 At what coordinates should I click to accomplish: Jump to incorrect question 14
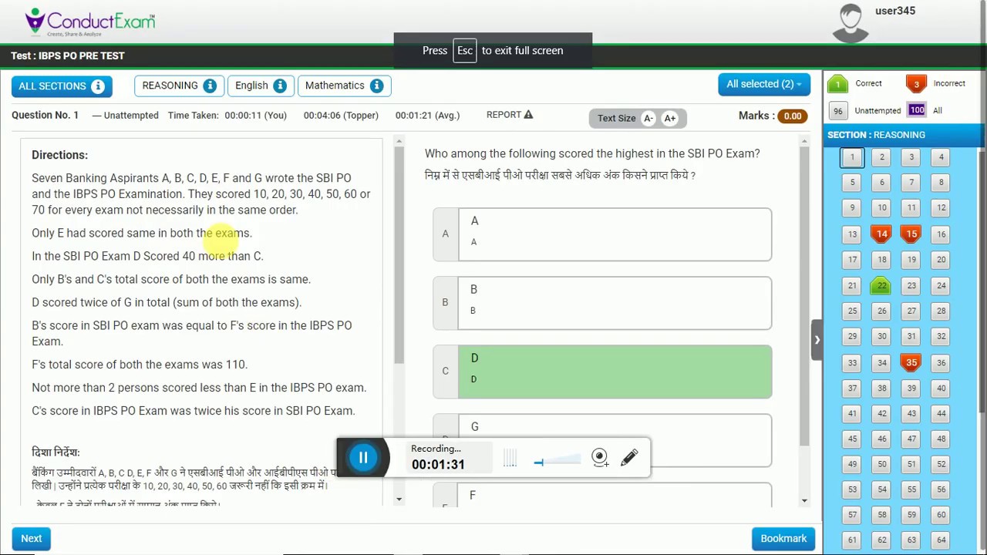tap(881, 234)
